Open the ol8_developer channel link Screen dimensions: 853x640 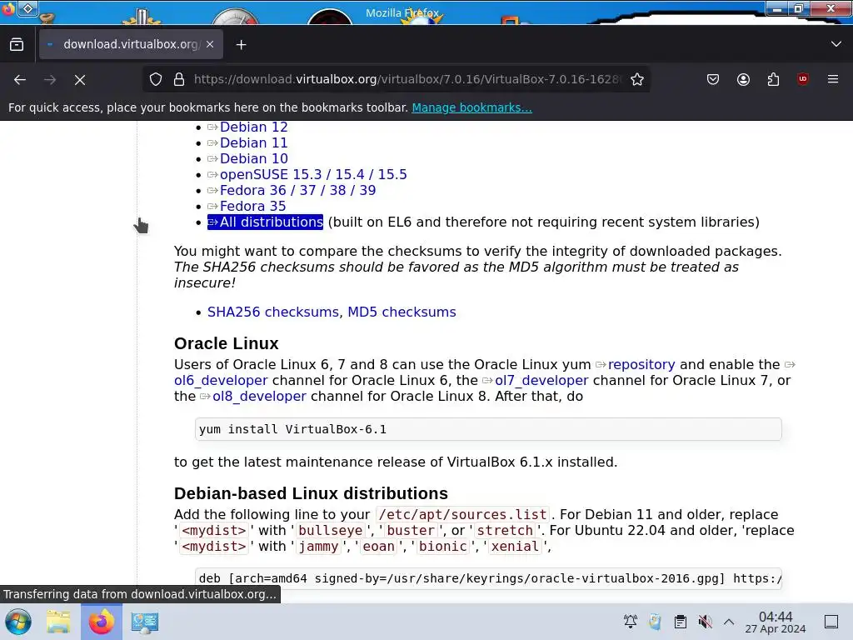(x=260, y=396)
